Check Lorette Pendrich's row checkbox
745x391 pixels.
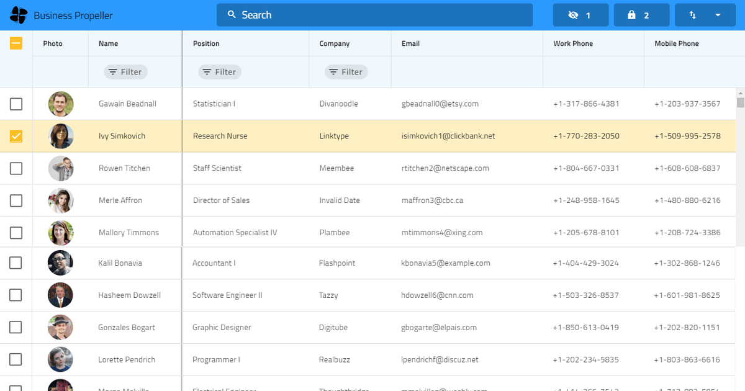(16, 359)
